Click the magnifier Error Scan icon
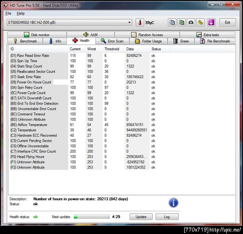 pos(103,41)
